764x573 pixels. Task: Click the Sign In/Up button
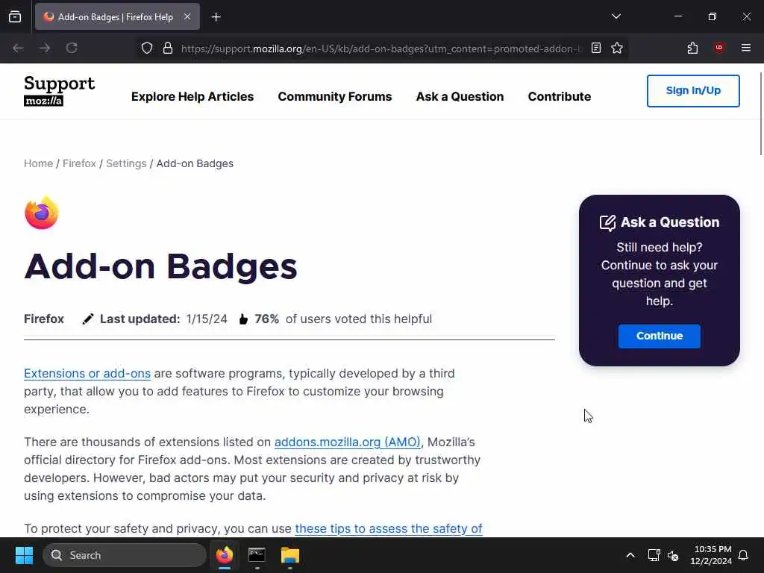coord(693,90)
